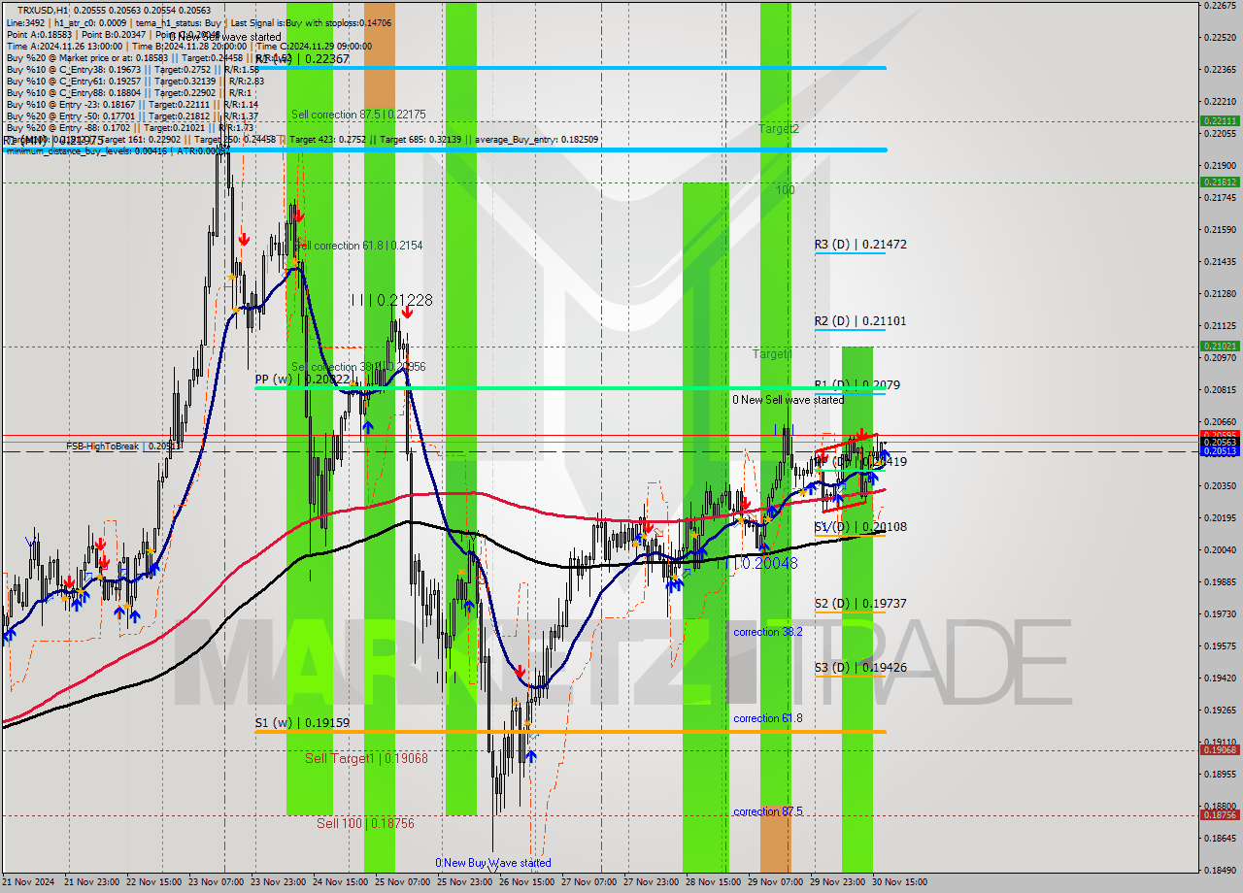Click the red 0.19068 price tag

pyautogui.click(x=1220, y=749)
